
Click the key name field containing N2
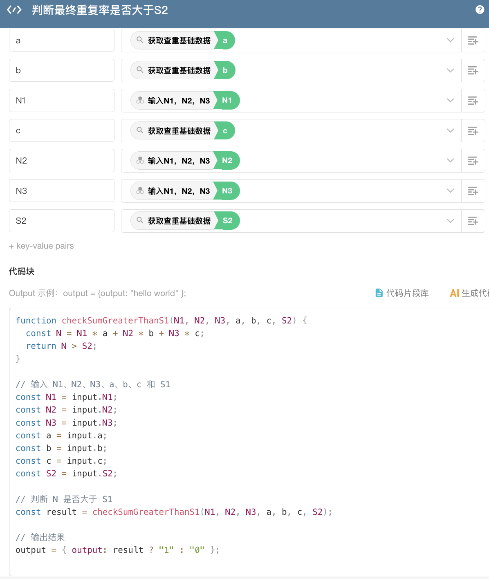pos(62,161)
